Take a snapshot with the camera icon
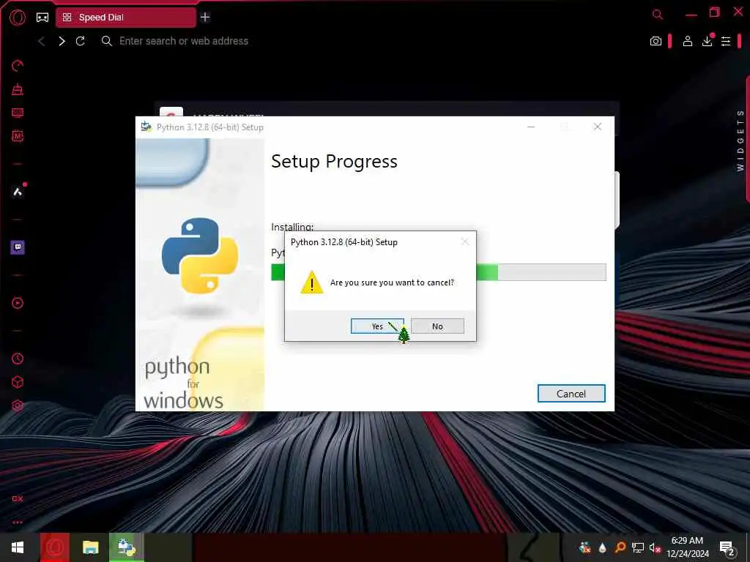750x562 pixels. point(656,41)
